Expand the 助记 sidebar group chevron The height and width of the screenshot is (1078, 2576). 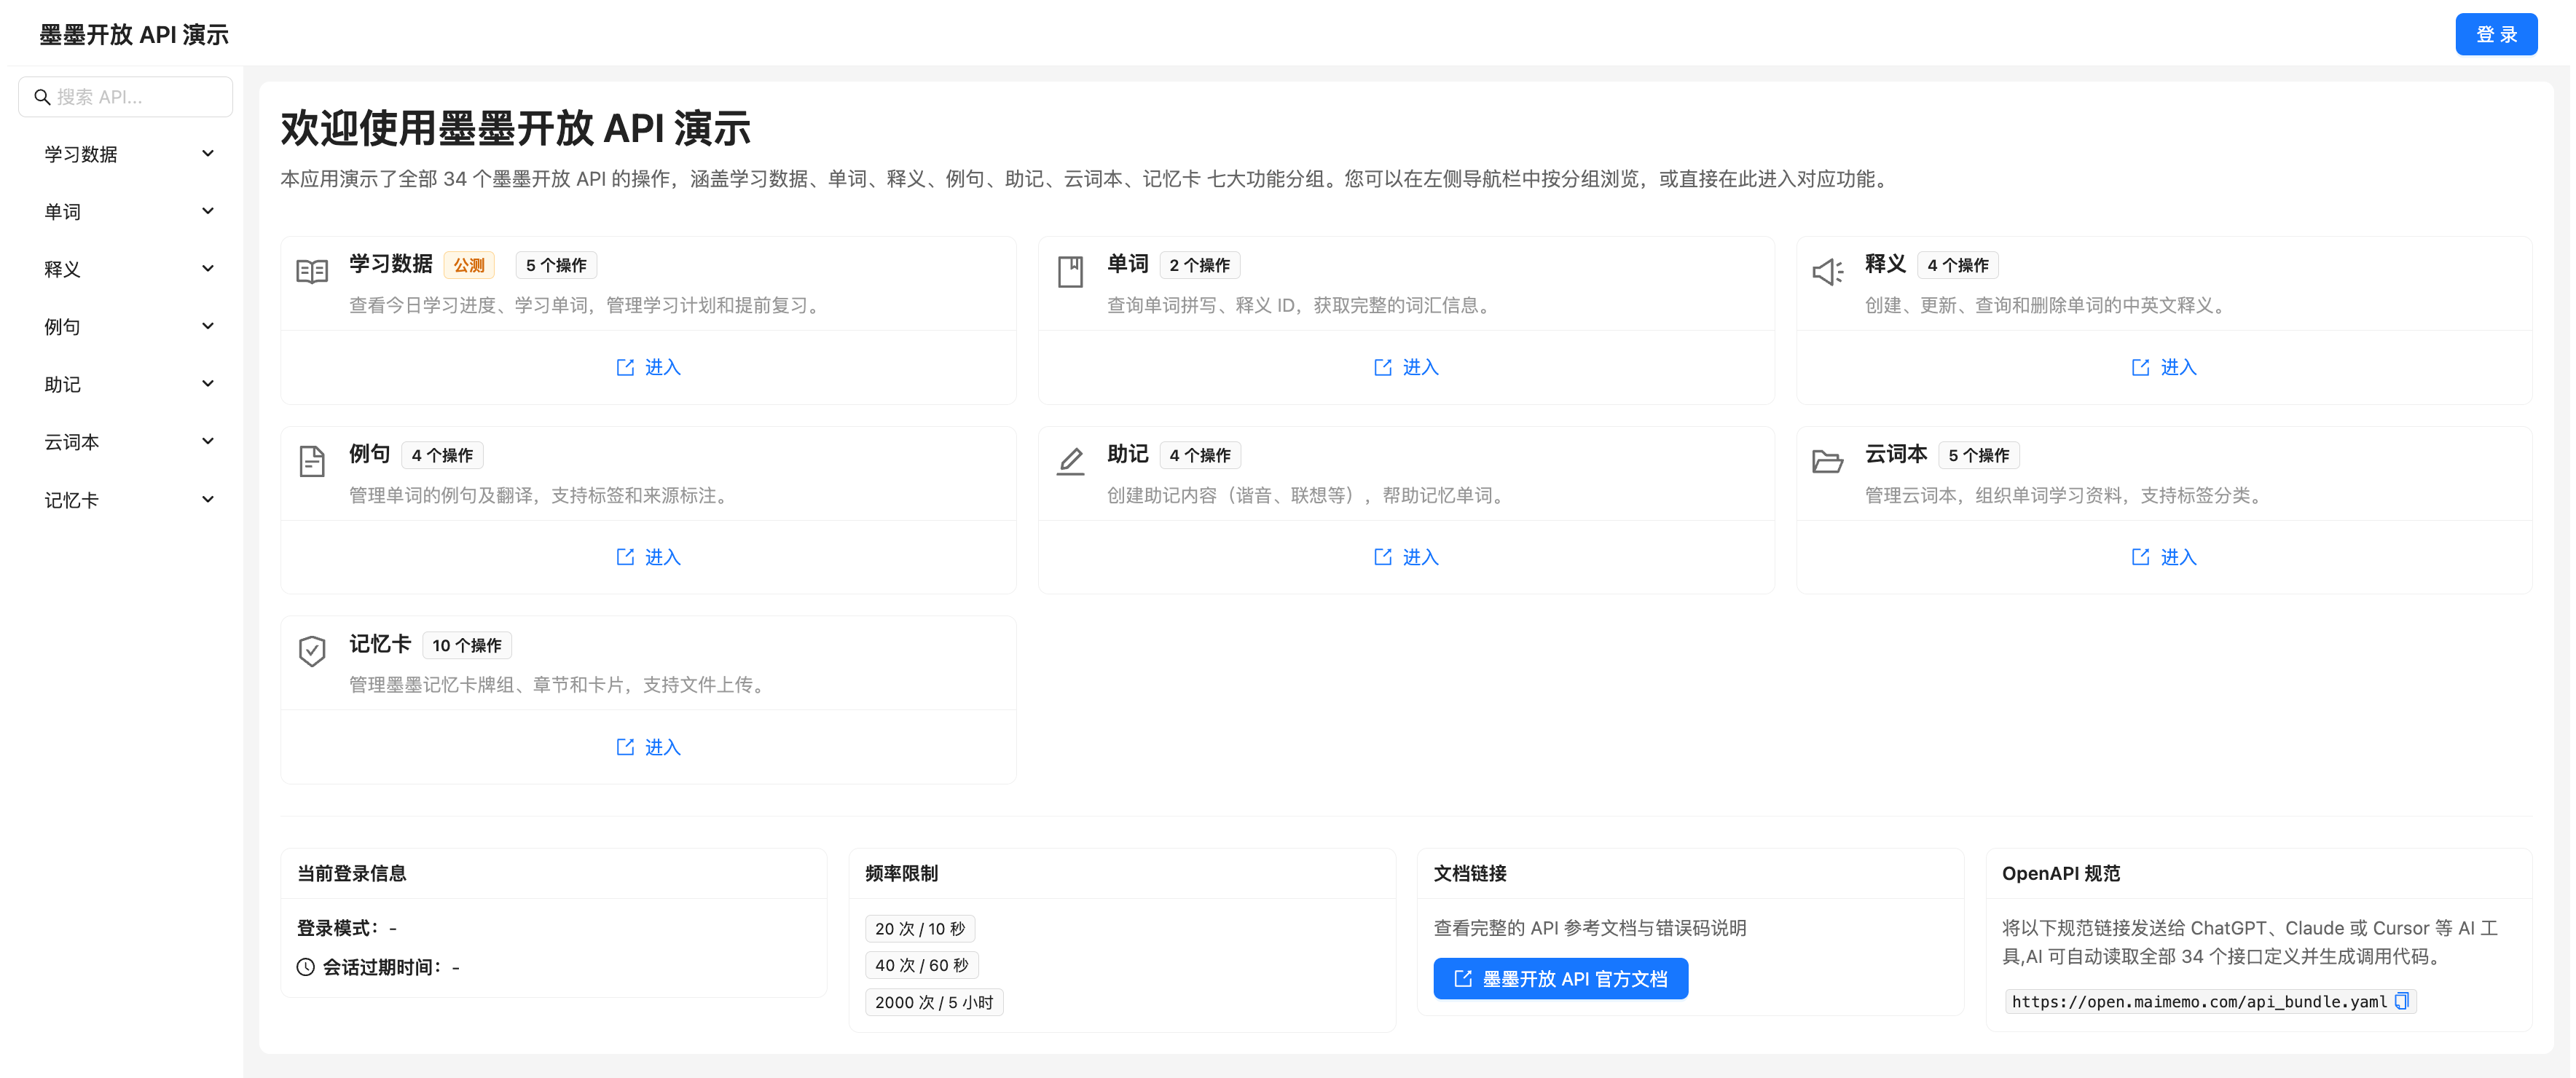tap(208, 384)
